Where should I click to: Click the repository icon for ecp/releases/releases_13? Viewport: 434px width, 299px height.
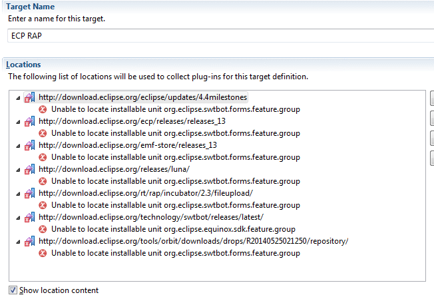pyautogui.click(x=29, y=121)
